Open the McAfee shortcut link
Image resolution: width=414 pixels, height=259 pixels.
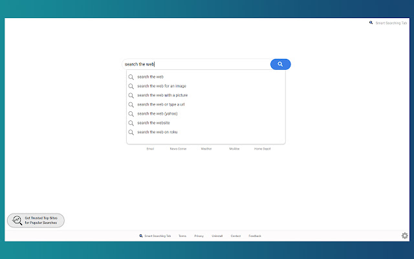234,149
